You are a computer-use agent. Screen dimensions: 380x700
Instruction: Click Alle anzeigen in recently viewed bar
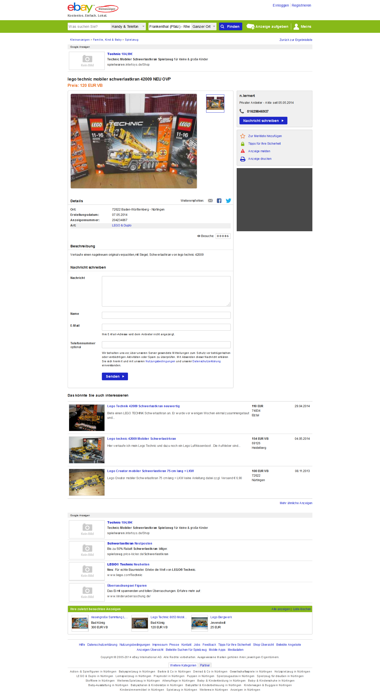280,609
